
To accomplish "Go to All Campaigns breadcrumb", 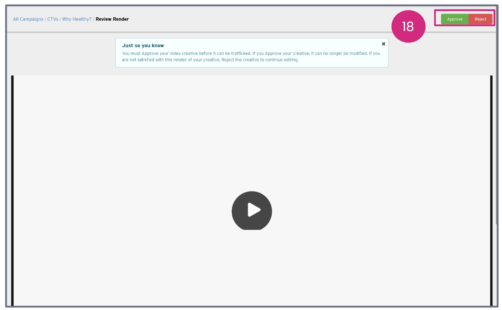I will click(x=28, y=19).
